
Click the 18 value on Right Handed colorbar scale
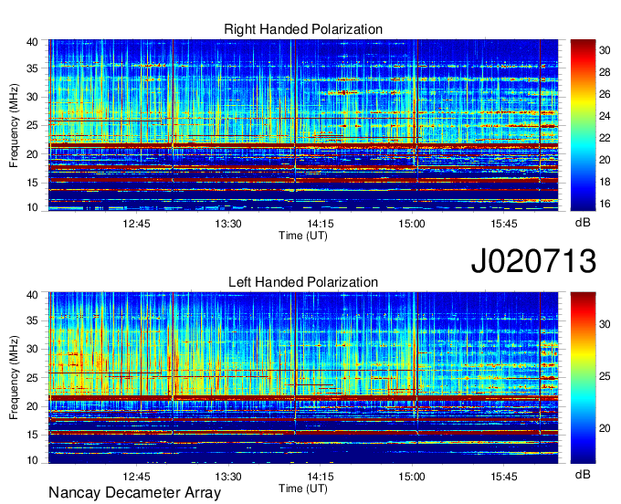(x=605, y=182)
